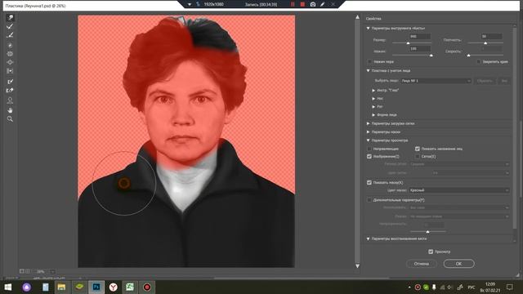
Task: Open the red recorder app in taskbar
Action: point(147,287)
